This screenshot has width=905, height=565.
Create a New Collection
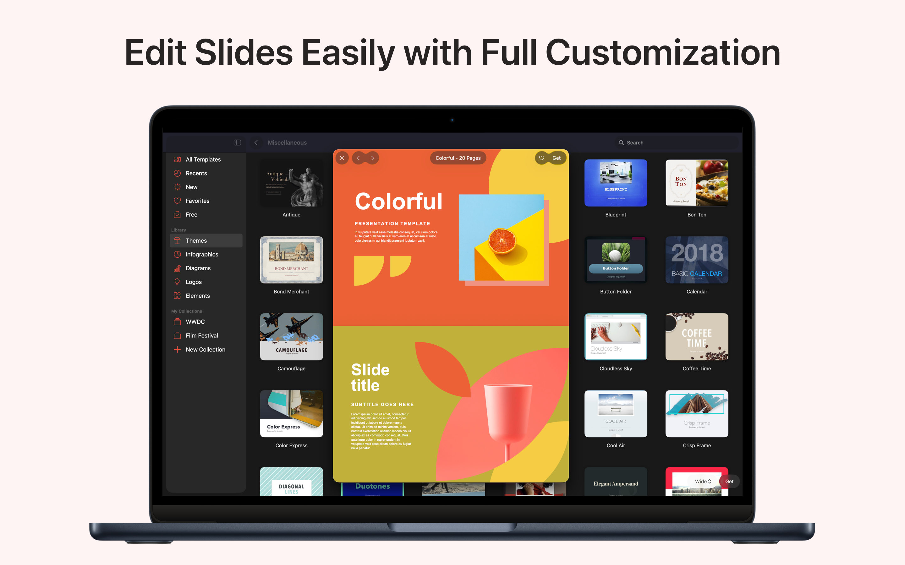[x=206, y=350]
